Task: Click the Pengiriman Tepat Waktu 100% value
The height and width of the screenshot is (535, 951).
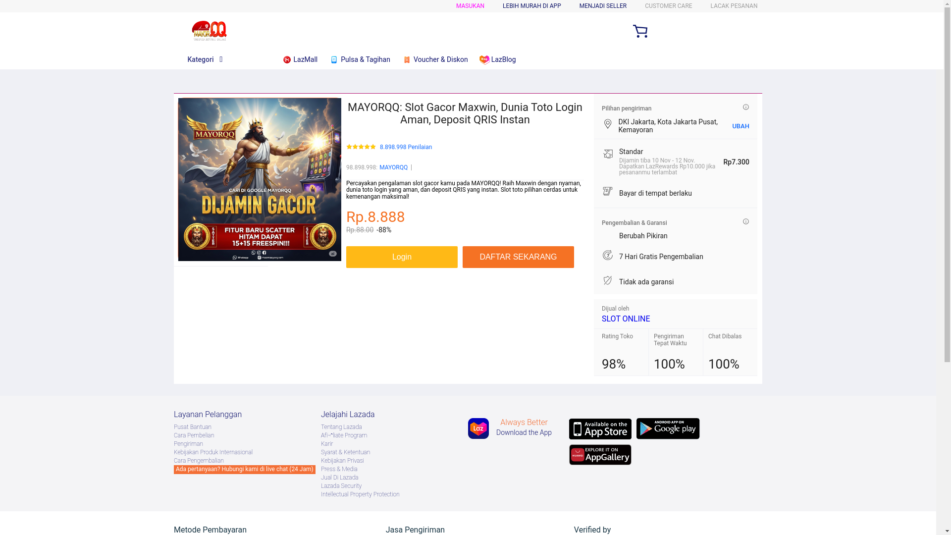Action: pos(669,364)
